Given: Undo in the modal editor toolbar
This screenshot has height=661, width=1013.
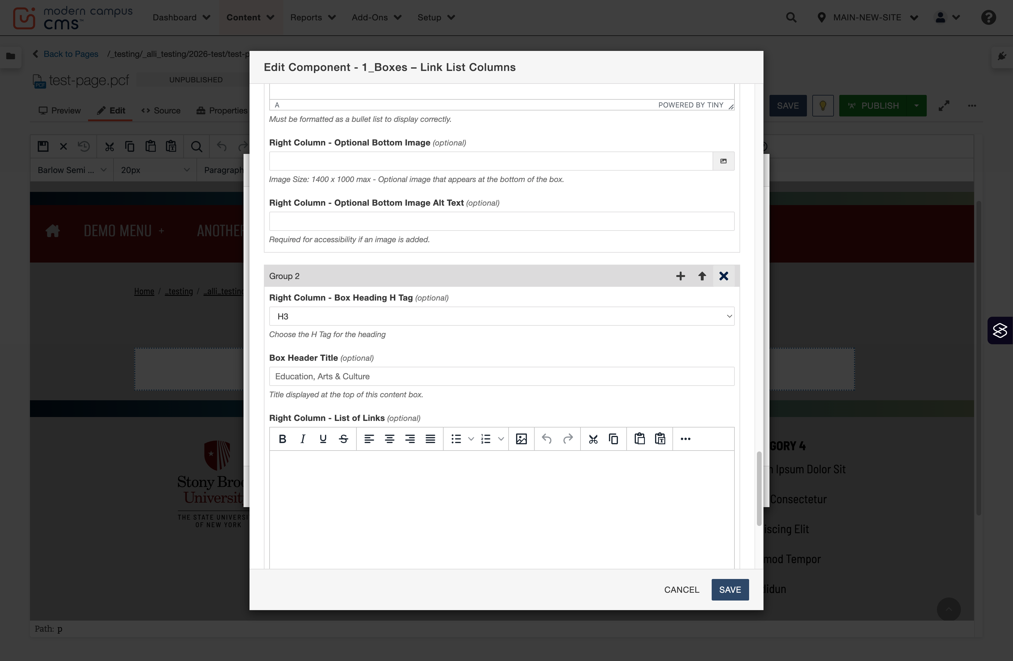Looking at the screenshot, I should 547,439.
